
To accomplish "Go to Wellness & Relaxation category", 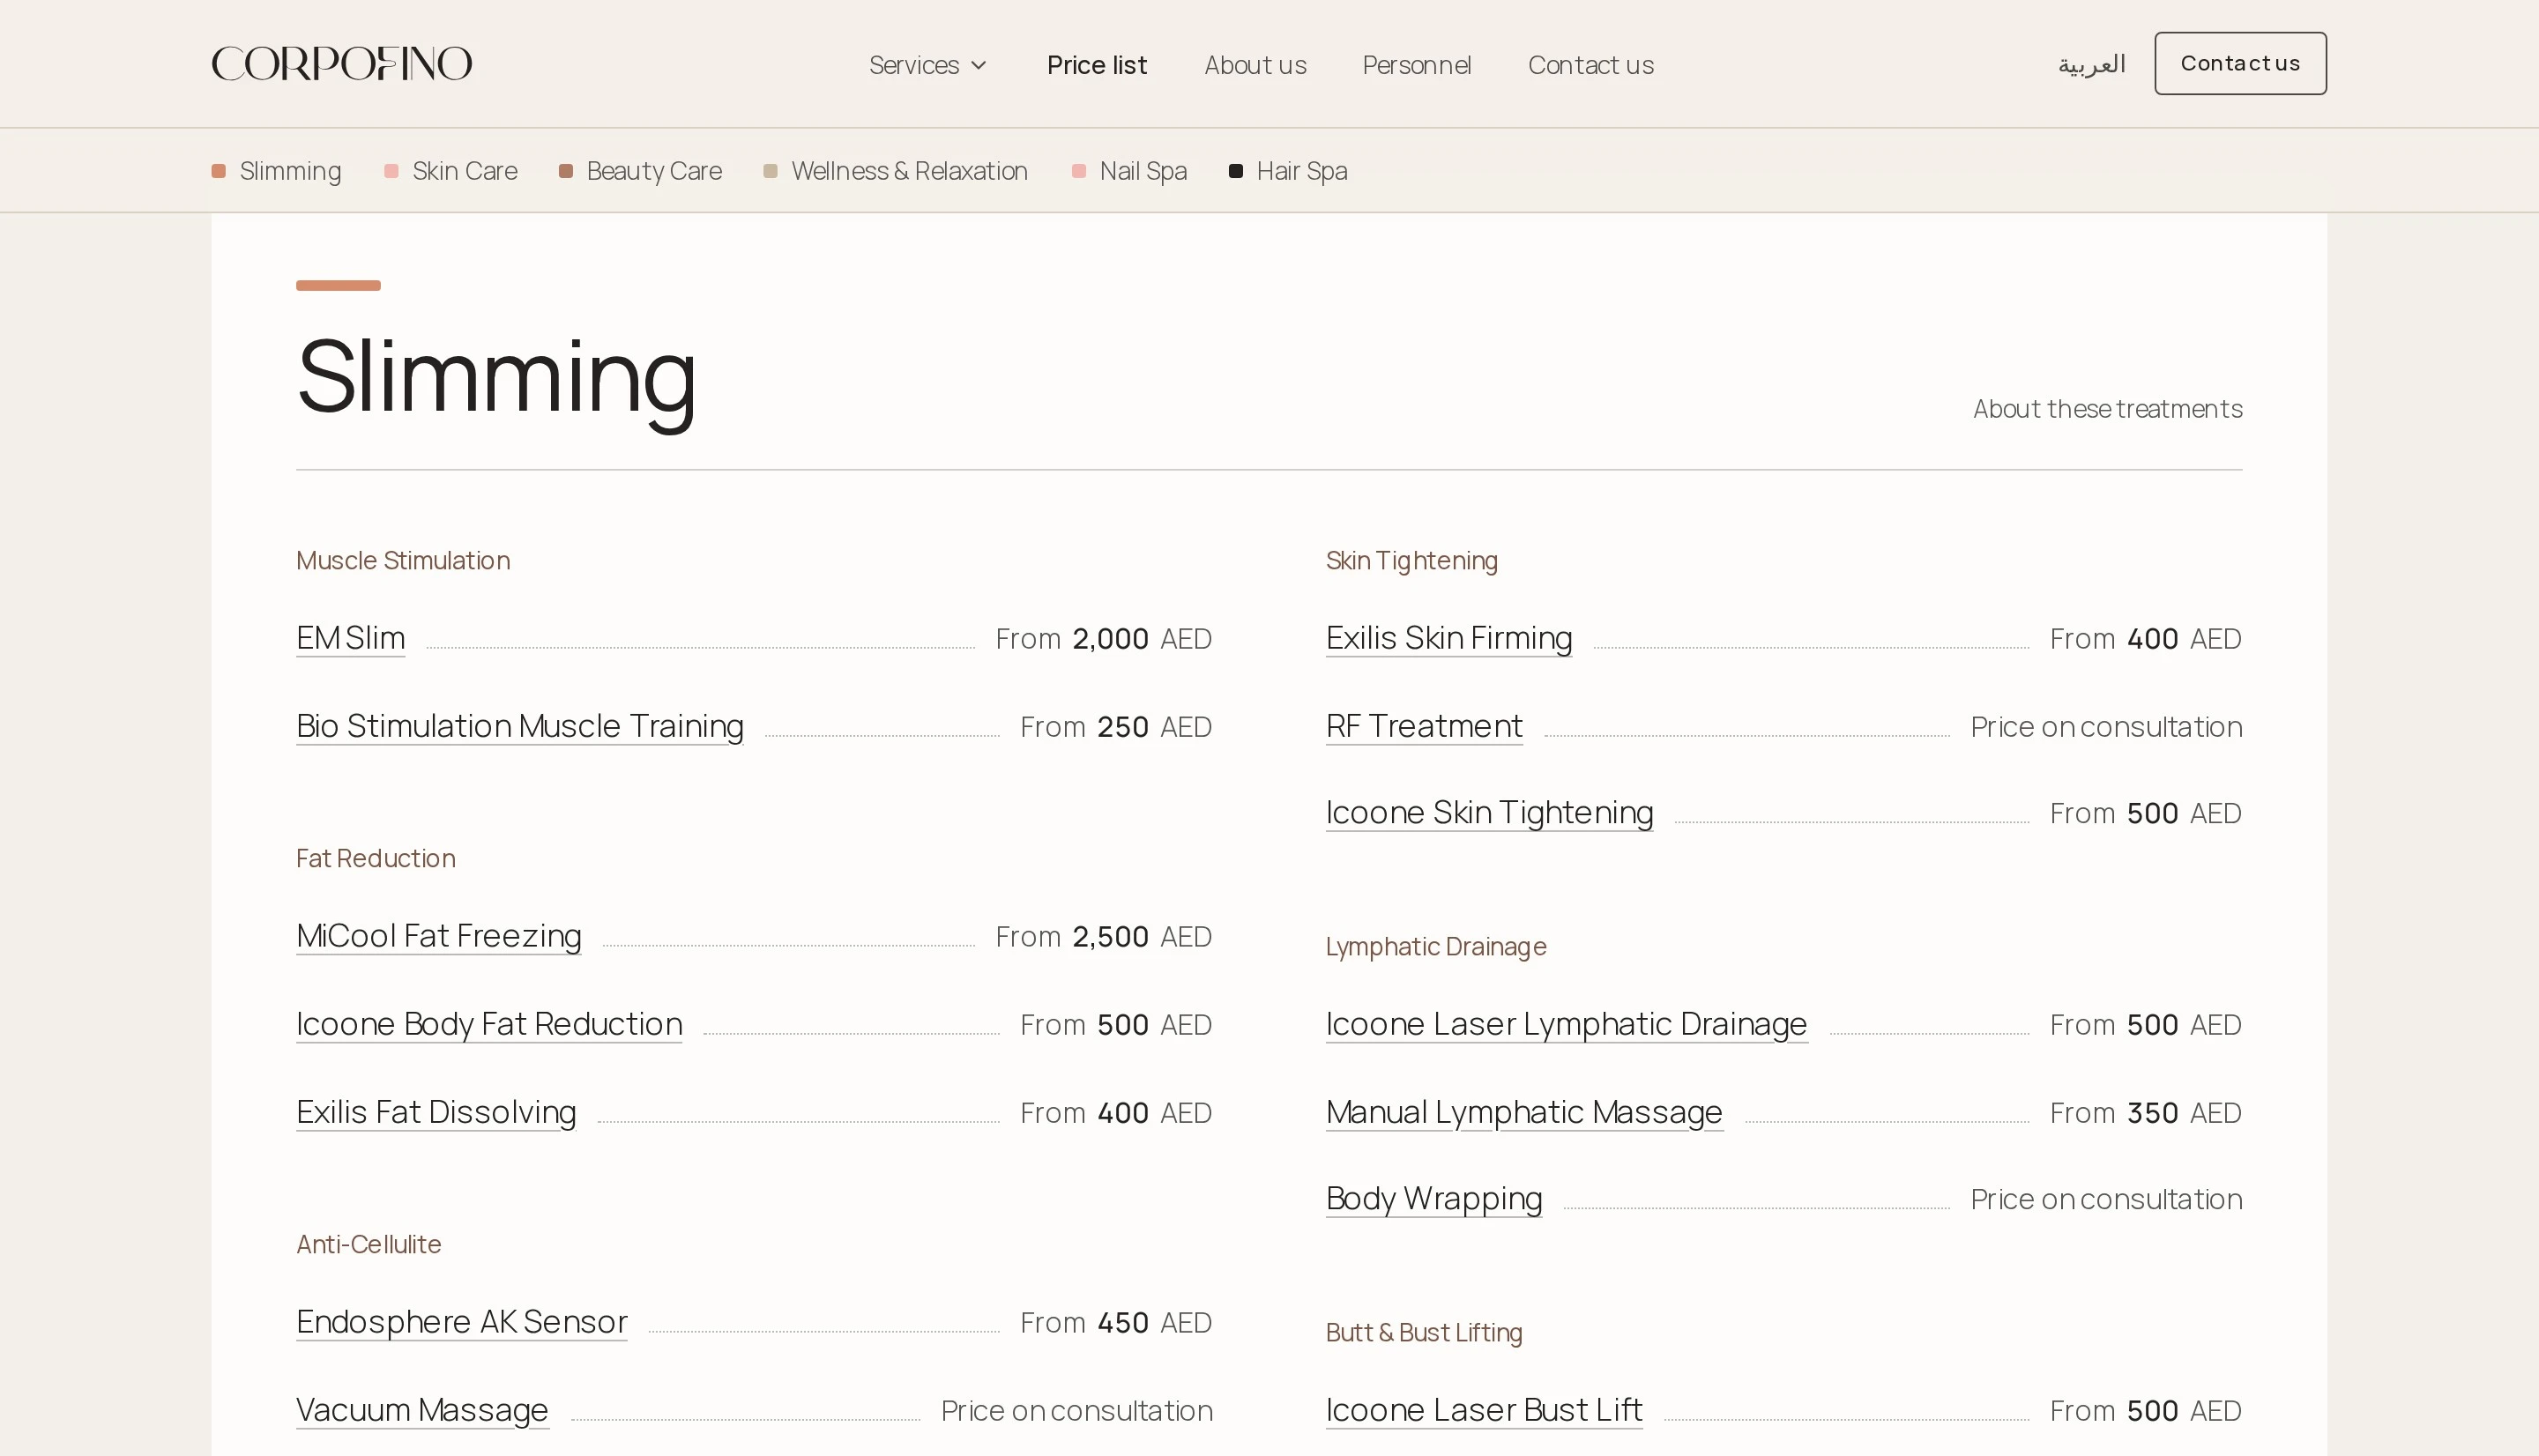I will click(x=896, y=171).
